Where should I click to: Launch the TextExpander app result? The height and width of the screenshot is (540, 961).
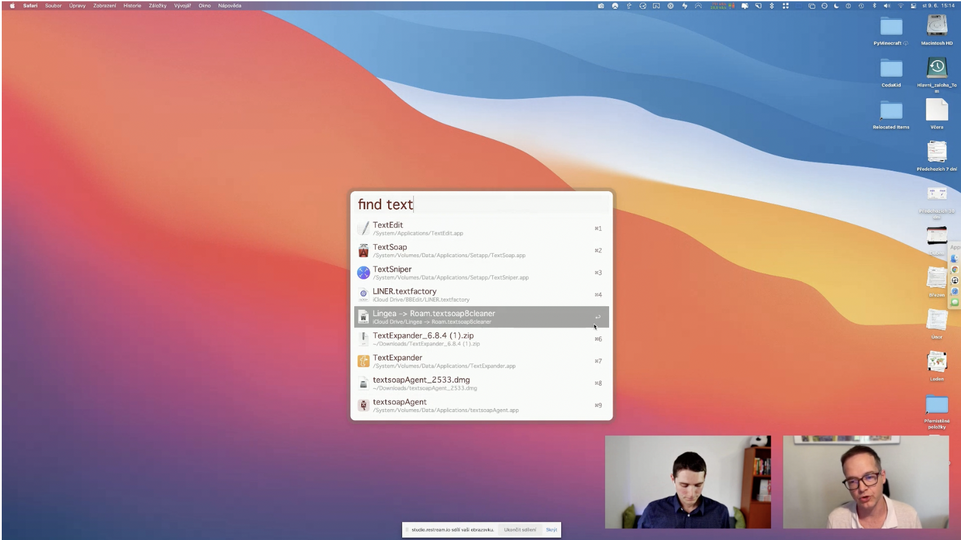point(481,361)
